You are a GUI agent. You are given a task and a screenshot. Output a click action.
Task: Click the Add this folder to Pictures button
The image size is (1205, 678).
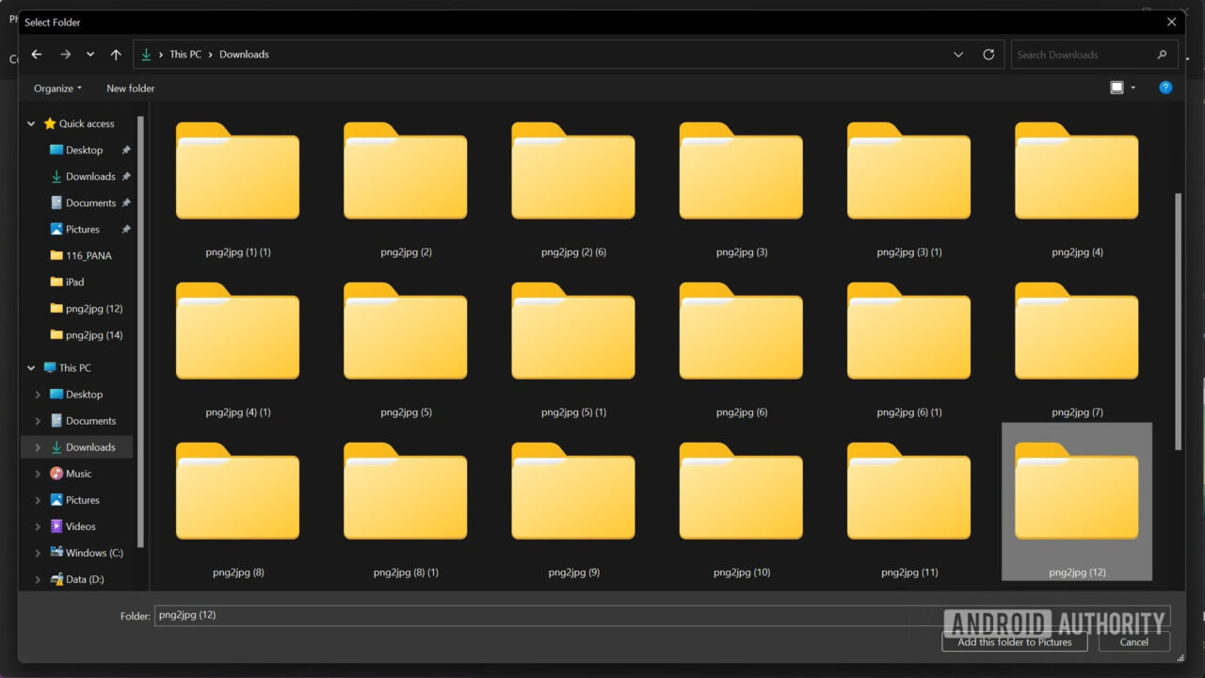[x=1014, y=641]
